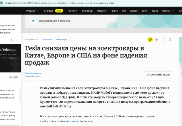Go to the Подкасты section
The width and height of the screenshot is (182, 126).
click(x=102, y=11)
